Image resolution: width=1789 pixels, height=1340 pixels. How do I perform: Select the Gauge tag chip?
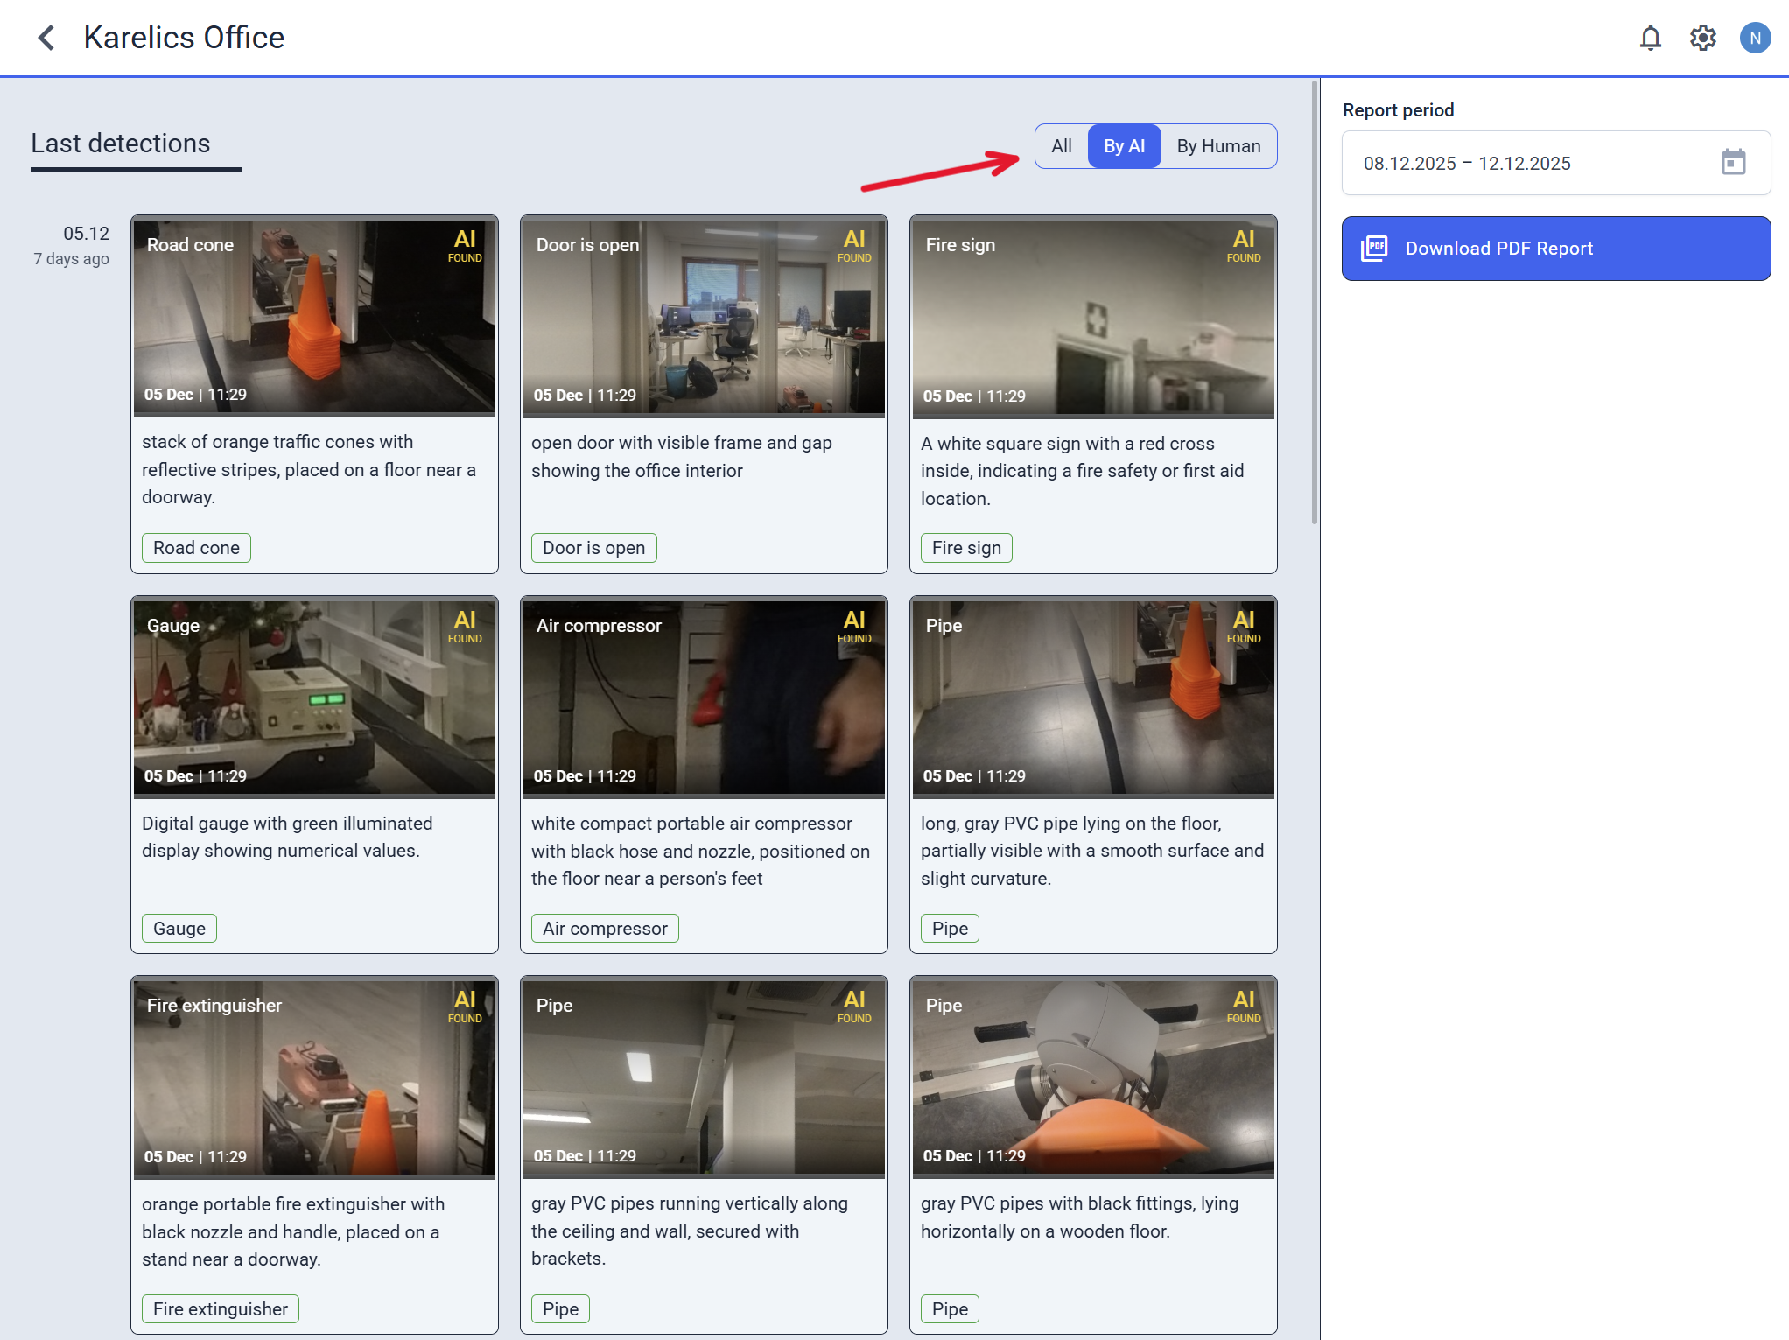pos(179,928)
